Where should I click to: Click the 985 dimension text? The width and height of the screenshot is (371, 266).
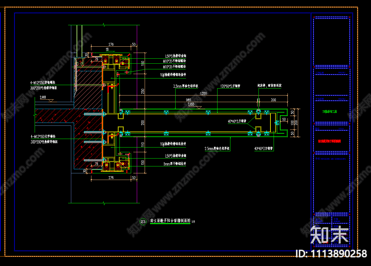(x=188, y=100)
